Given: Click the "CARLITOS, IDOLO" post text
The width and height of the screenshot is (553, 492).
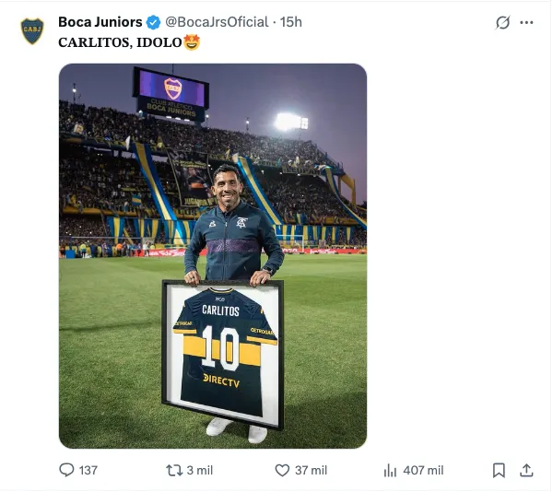Looking at the screenshot, I should [119, 42].
